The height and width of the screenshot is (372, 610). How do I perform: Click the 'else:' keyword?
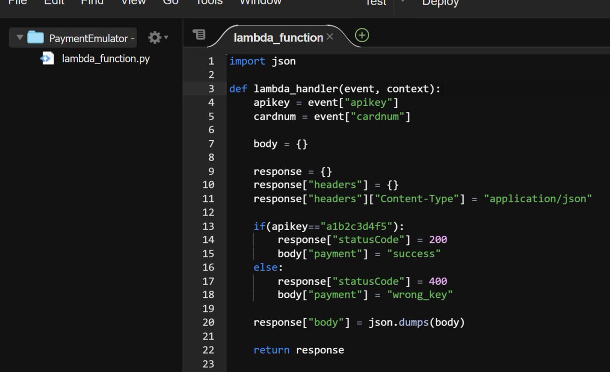point(268,267)
